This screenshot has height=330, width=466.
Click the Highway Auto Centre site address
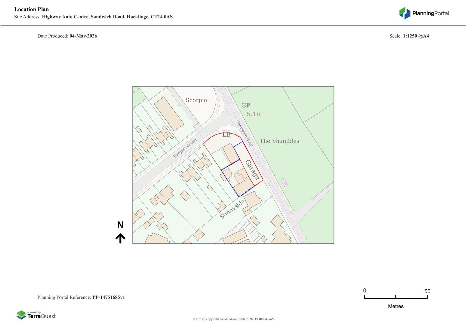coord(107,17)
